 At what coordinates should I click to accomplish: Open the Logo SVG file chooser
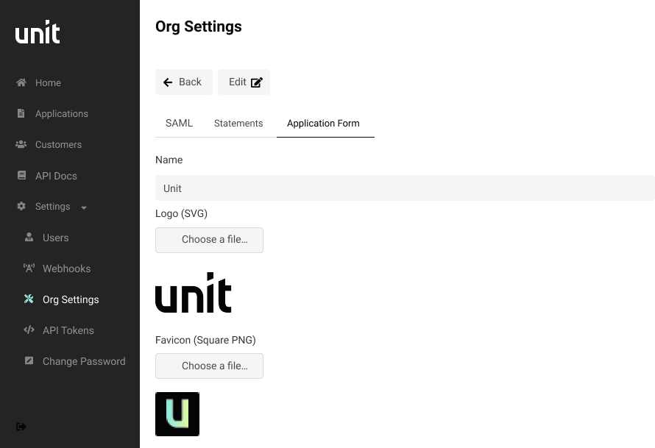[209, 240]
